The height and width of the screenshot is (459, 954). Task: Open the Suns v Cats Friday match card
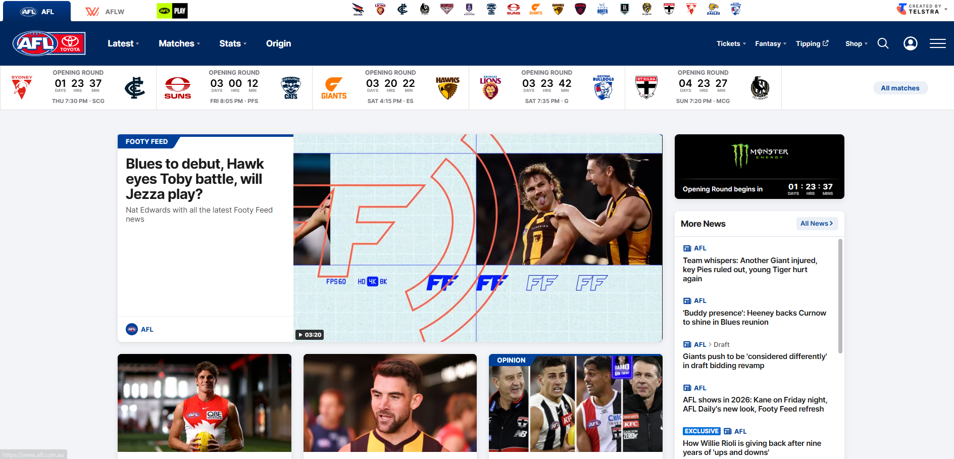pos(234,87)
